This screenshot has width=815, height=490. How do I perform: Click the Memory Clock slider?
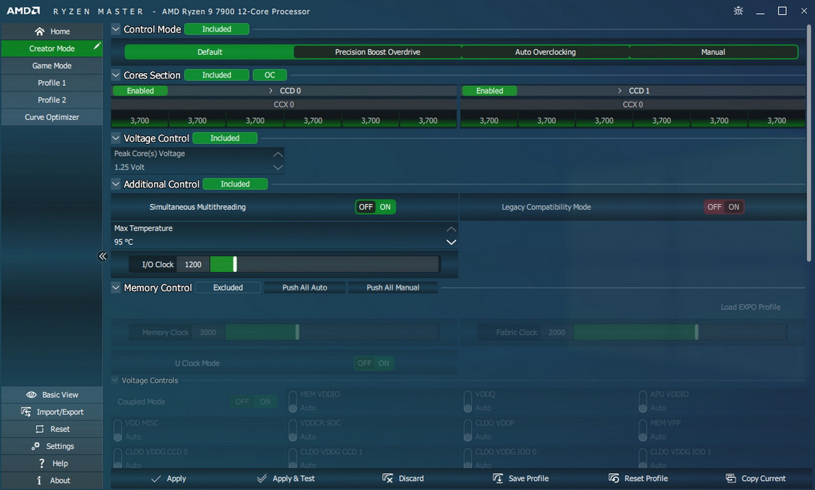[x=332, y=332]
